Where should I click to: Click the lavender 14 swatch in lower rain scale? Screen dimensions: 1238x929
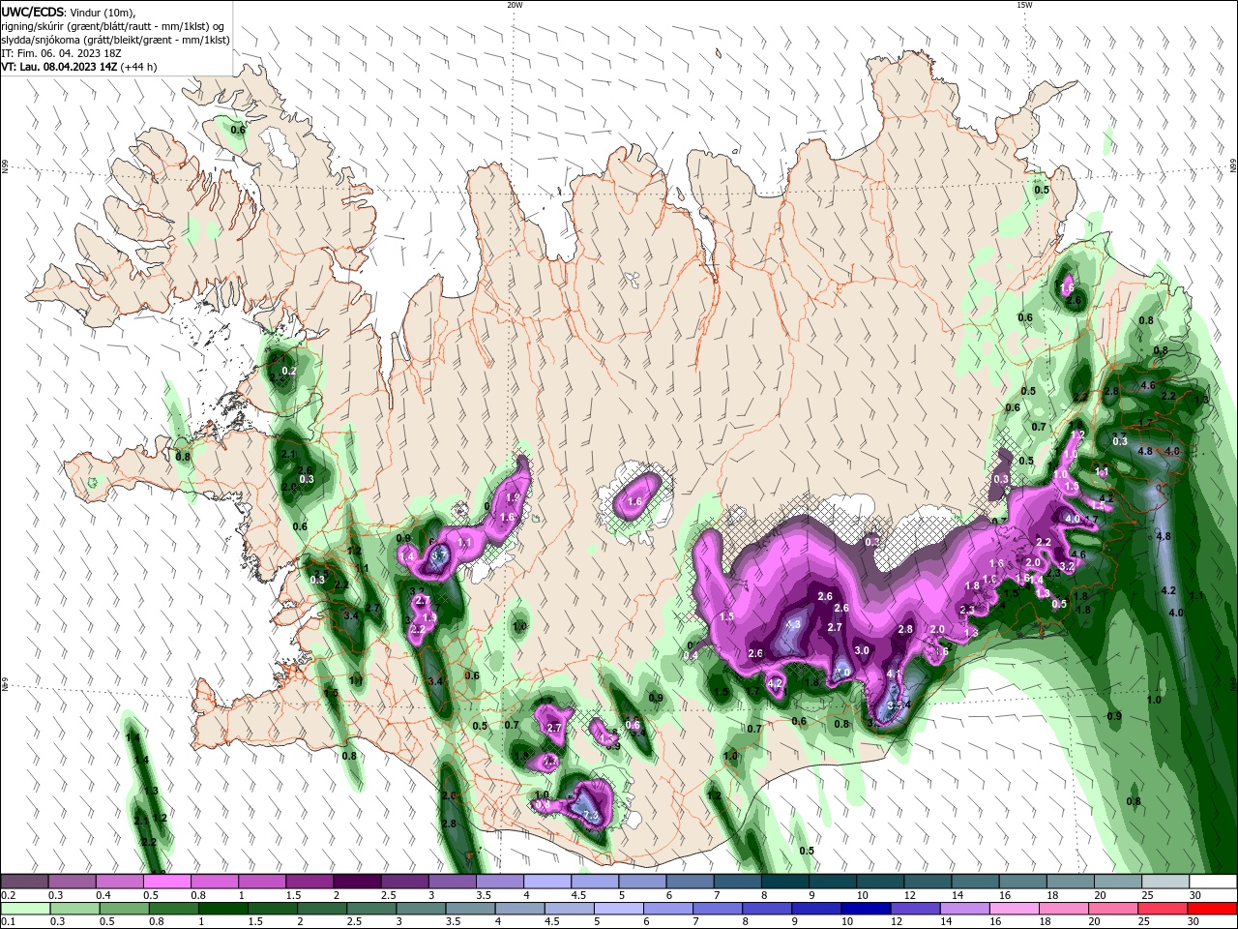point(966,909)
